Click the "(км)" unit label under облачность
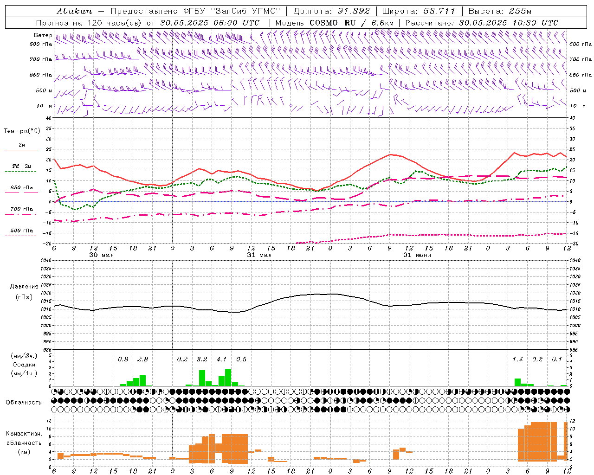 24,452
